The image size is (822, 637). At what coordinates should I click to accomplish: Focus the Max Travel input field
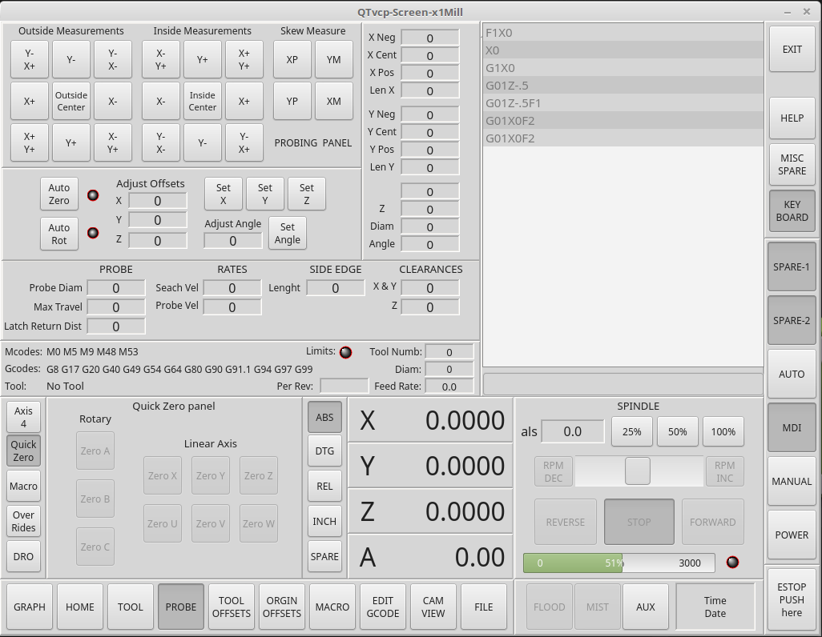116,307
